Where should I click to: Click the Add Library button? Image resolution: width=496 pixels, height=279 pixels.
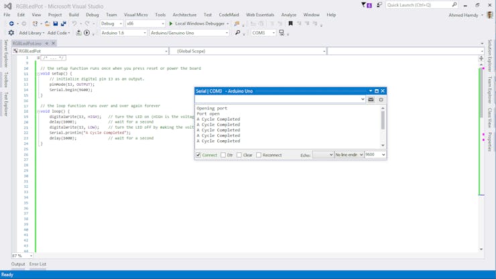32,33
